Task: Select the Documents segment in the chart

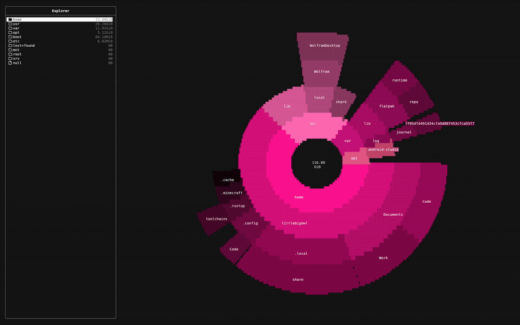Action: [x=393, y=214]
